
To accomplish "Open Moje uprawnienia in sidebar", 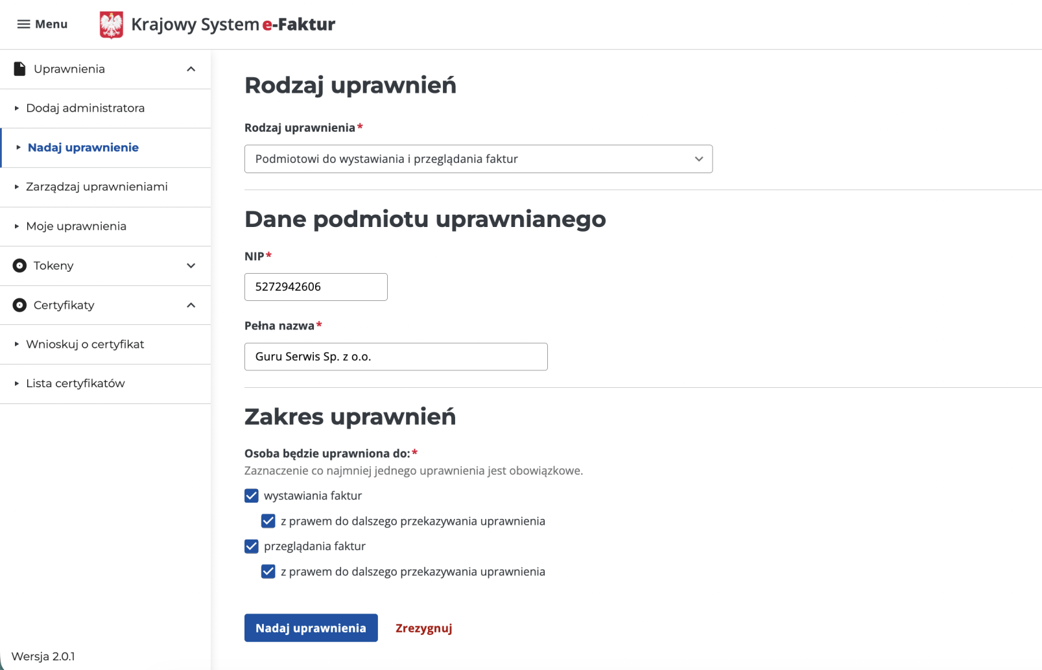I will 76,226.
